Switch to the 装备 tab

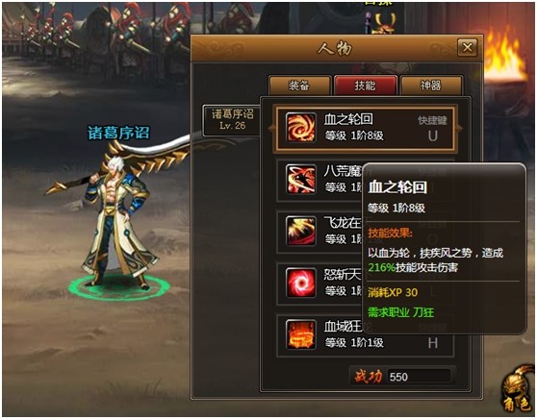[299, 86]
